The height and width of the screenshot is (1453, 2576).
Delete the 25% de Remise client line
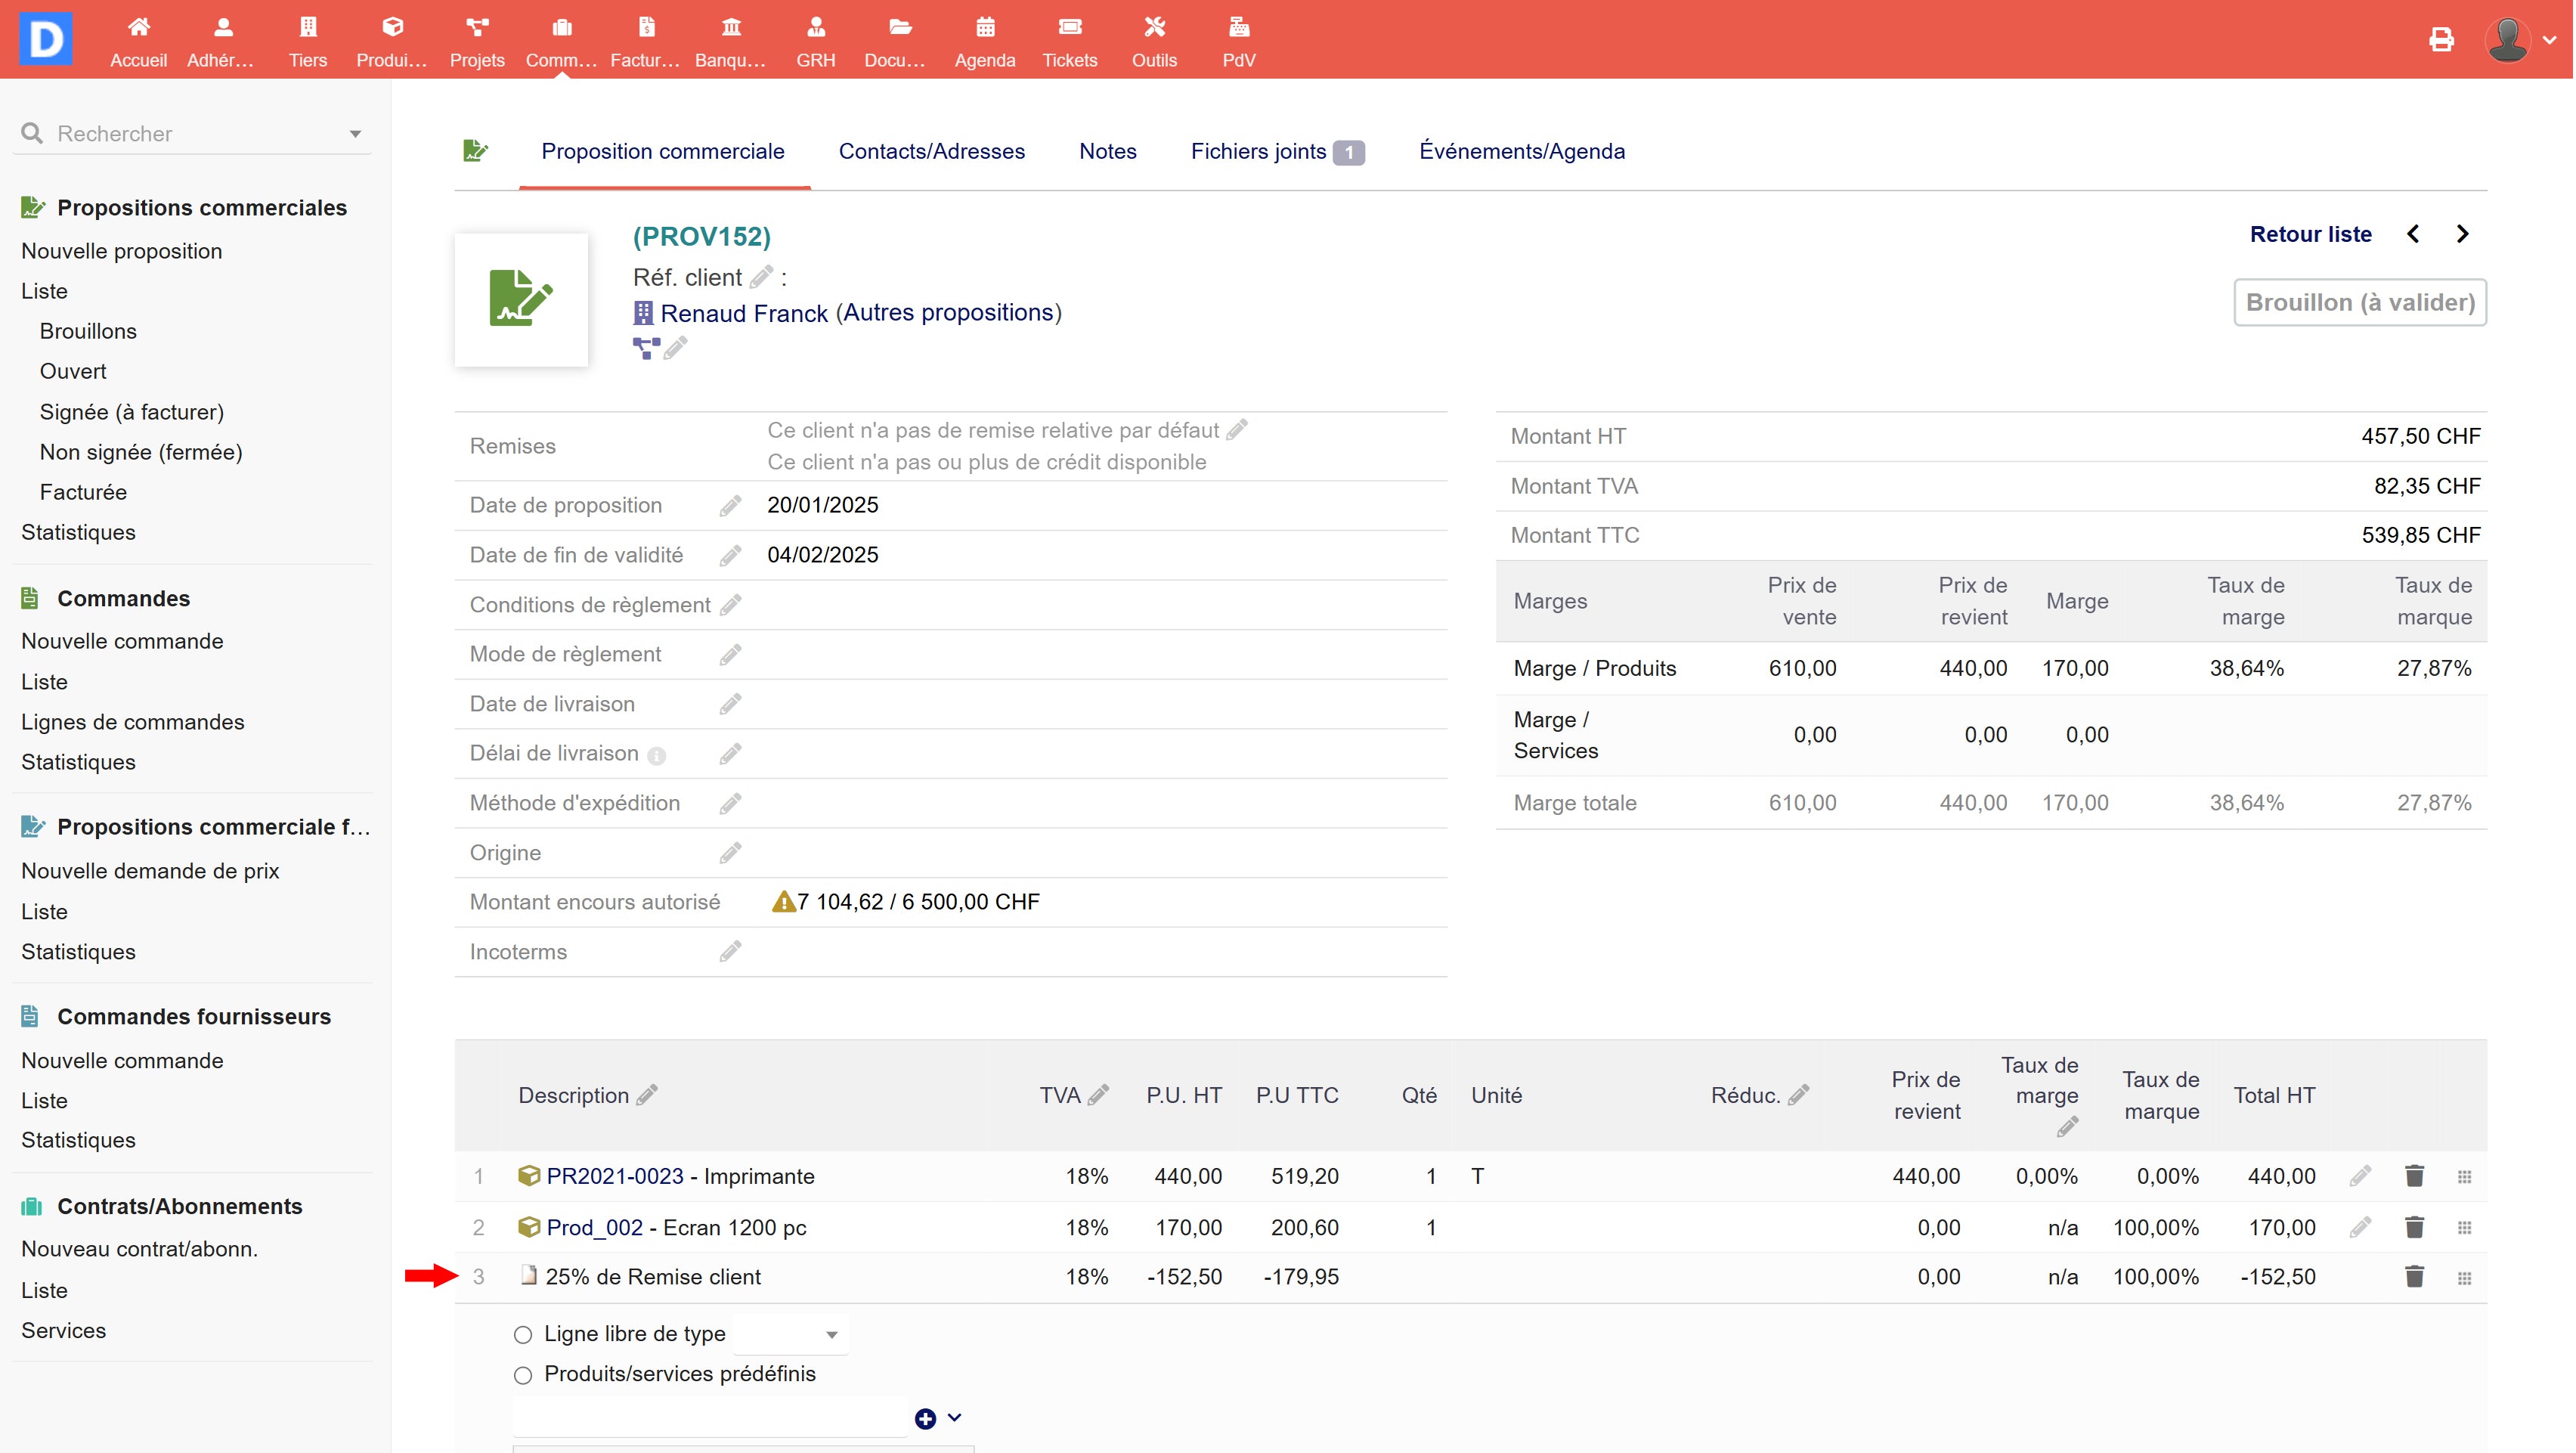point(2414,1277)
